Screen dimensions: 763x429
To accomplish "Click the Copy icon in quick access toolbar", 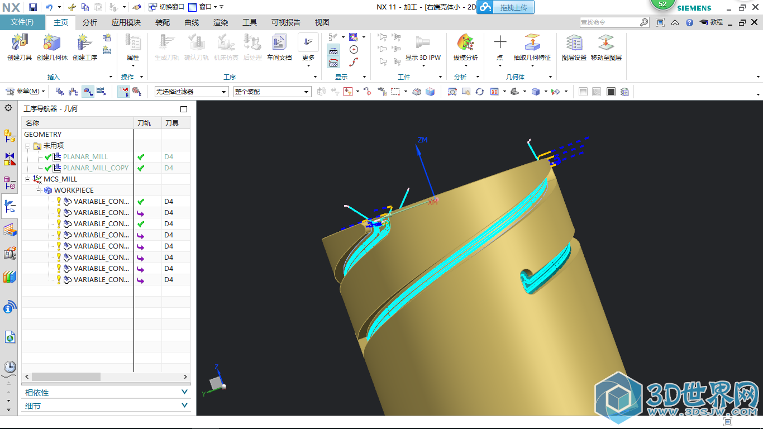I will click(85, 7).
